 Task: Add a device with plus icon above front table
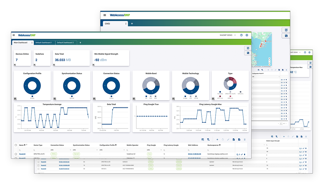pyautogui.click(x=217, y=139)
